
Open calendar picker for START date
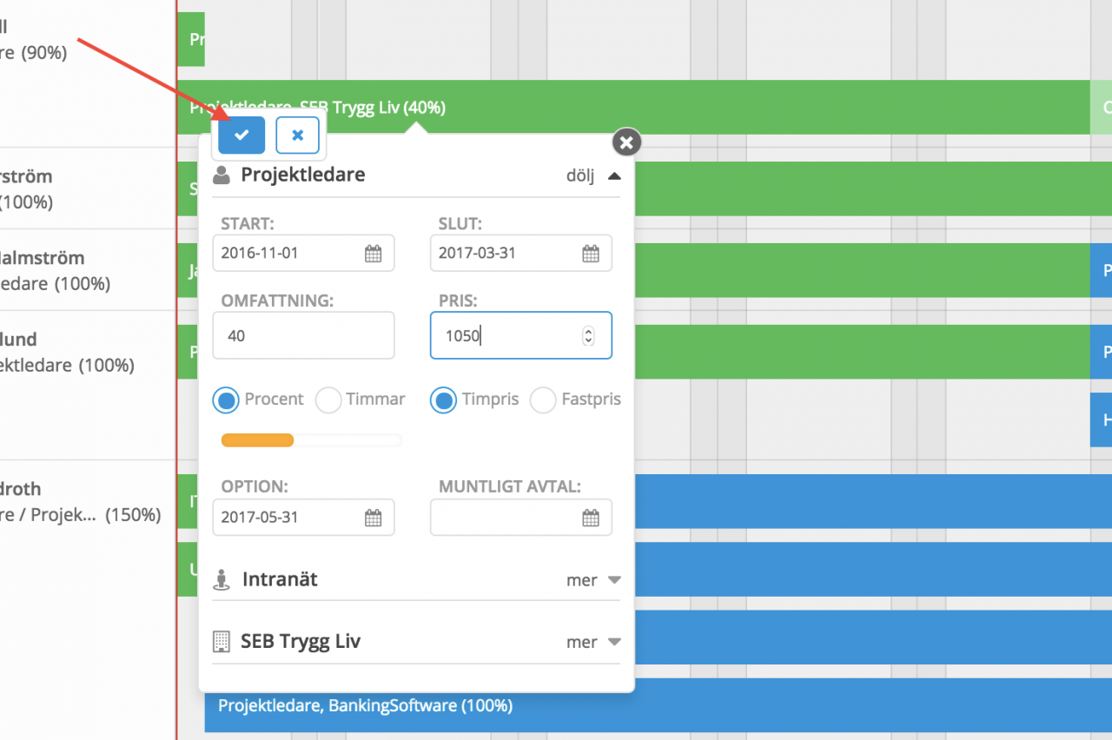coord(373,254)
